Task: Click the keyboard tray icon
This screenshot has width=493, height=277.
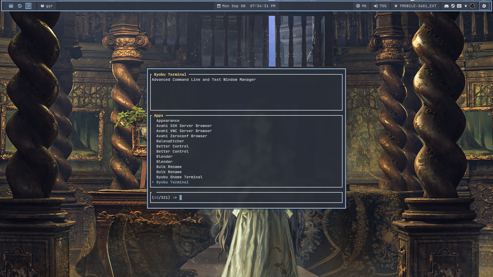Action: pos(459,6)
